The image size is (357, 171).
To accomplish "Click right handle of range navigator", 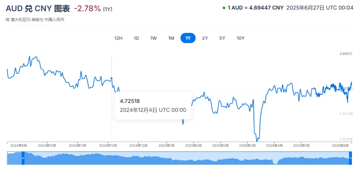I will coord(350,158).
